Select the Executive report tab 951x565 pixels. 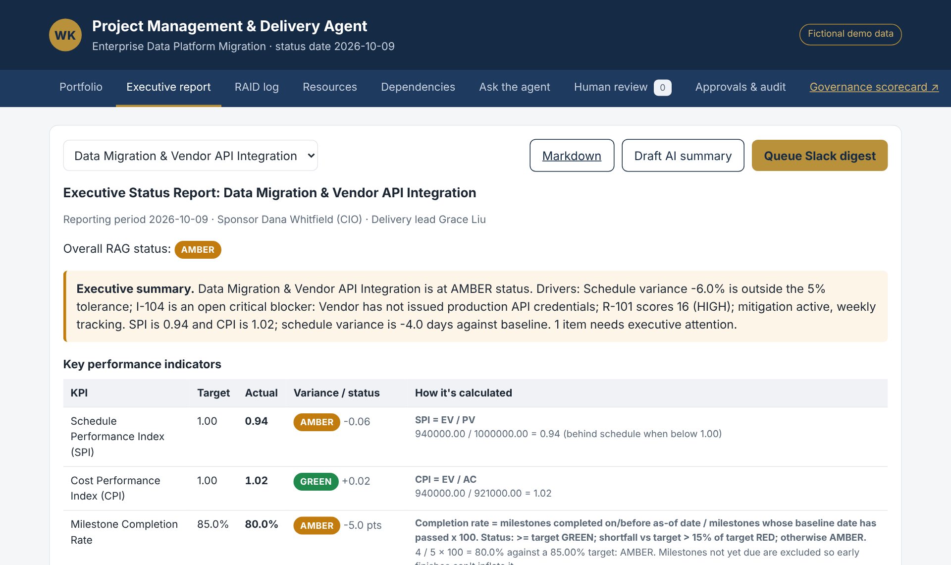[168, 87]
